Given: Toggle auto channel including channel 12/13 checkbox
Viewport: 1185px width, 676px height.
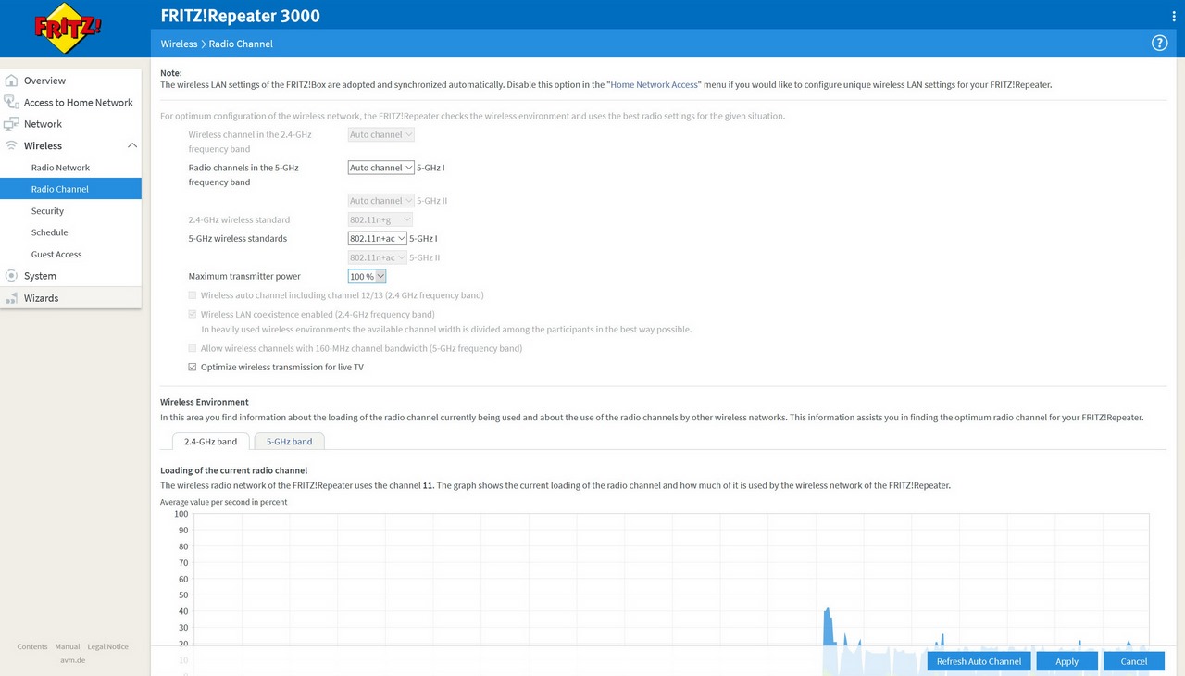Looking at the screenshot, I should (193, 295).
